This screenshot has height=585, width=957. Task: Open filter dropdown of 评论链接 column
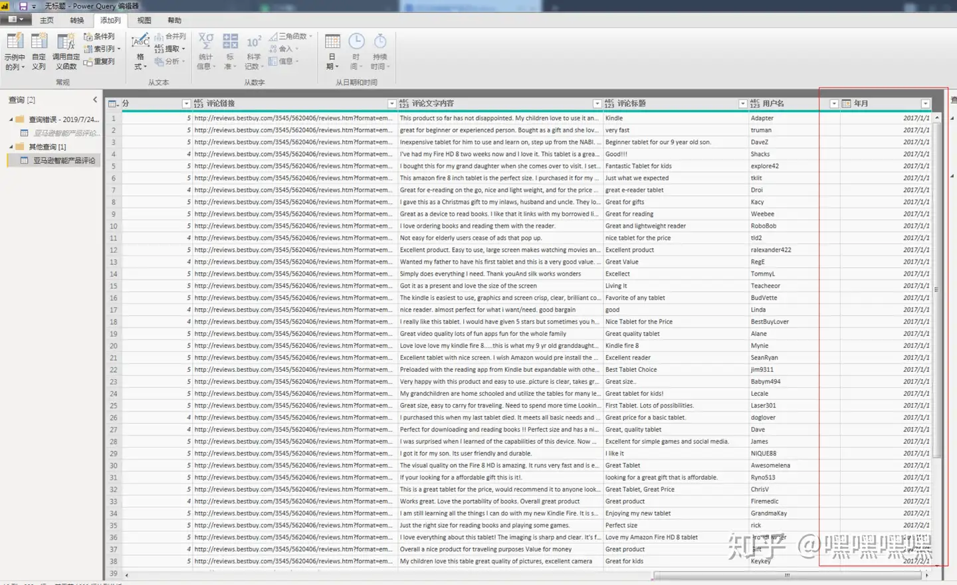391,104
